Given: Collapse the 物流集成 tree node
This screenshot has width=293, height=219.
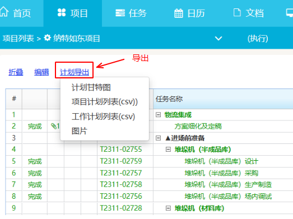Looking at the screenshot, I should pos(158,115).
